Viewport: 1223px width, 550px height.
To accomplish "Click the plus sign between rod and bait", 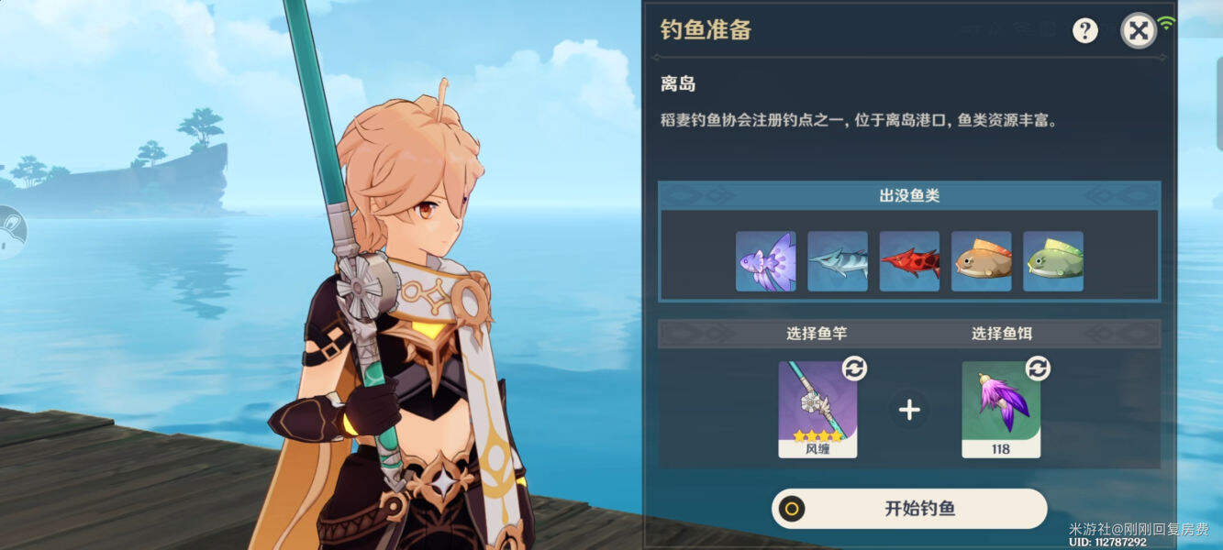I will [909, 410].
